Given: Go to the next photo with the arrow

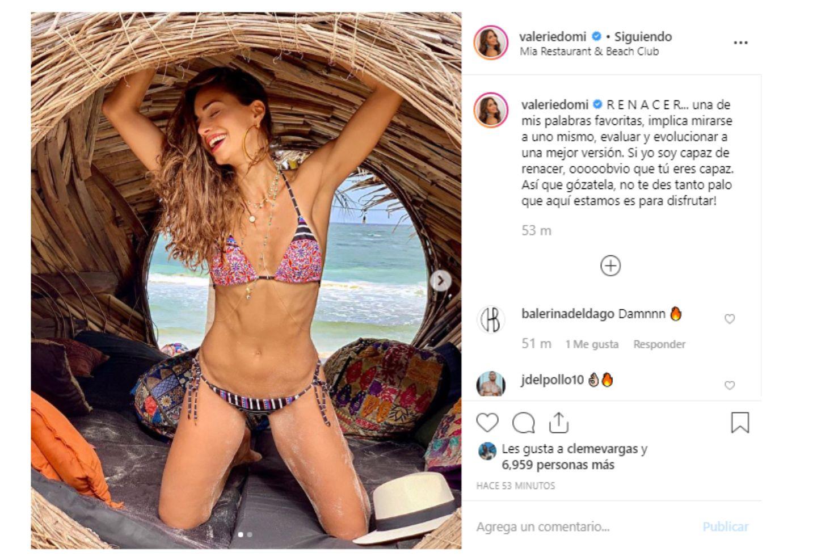Looking at the screenshot, I should point(440,280).
